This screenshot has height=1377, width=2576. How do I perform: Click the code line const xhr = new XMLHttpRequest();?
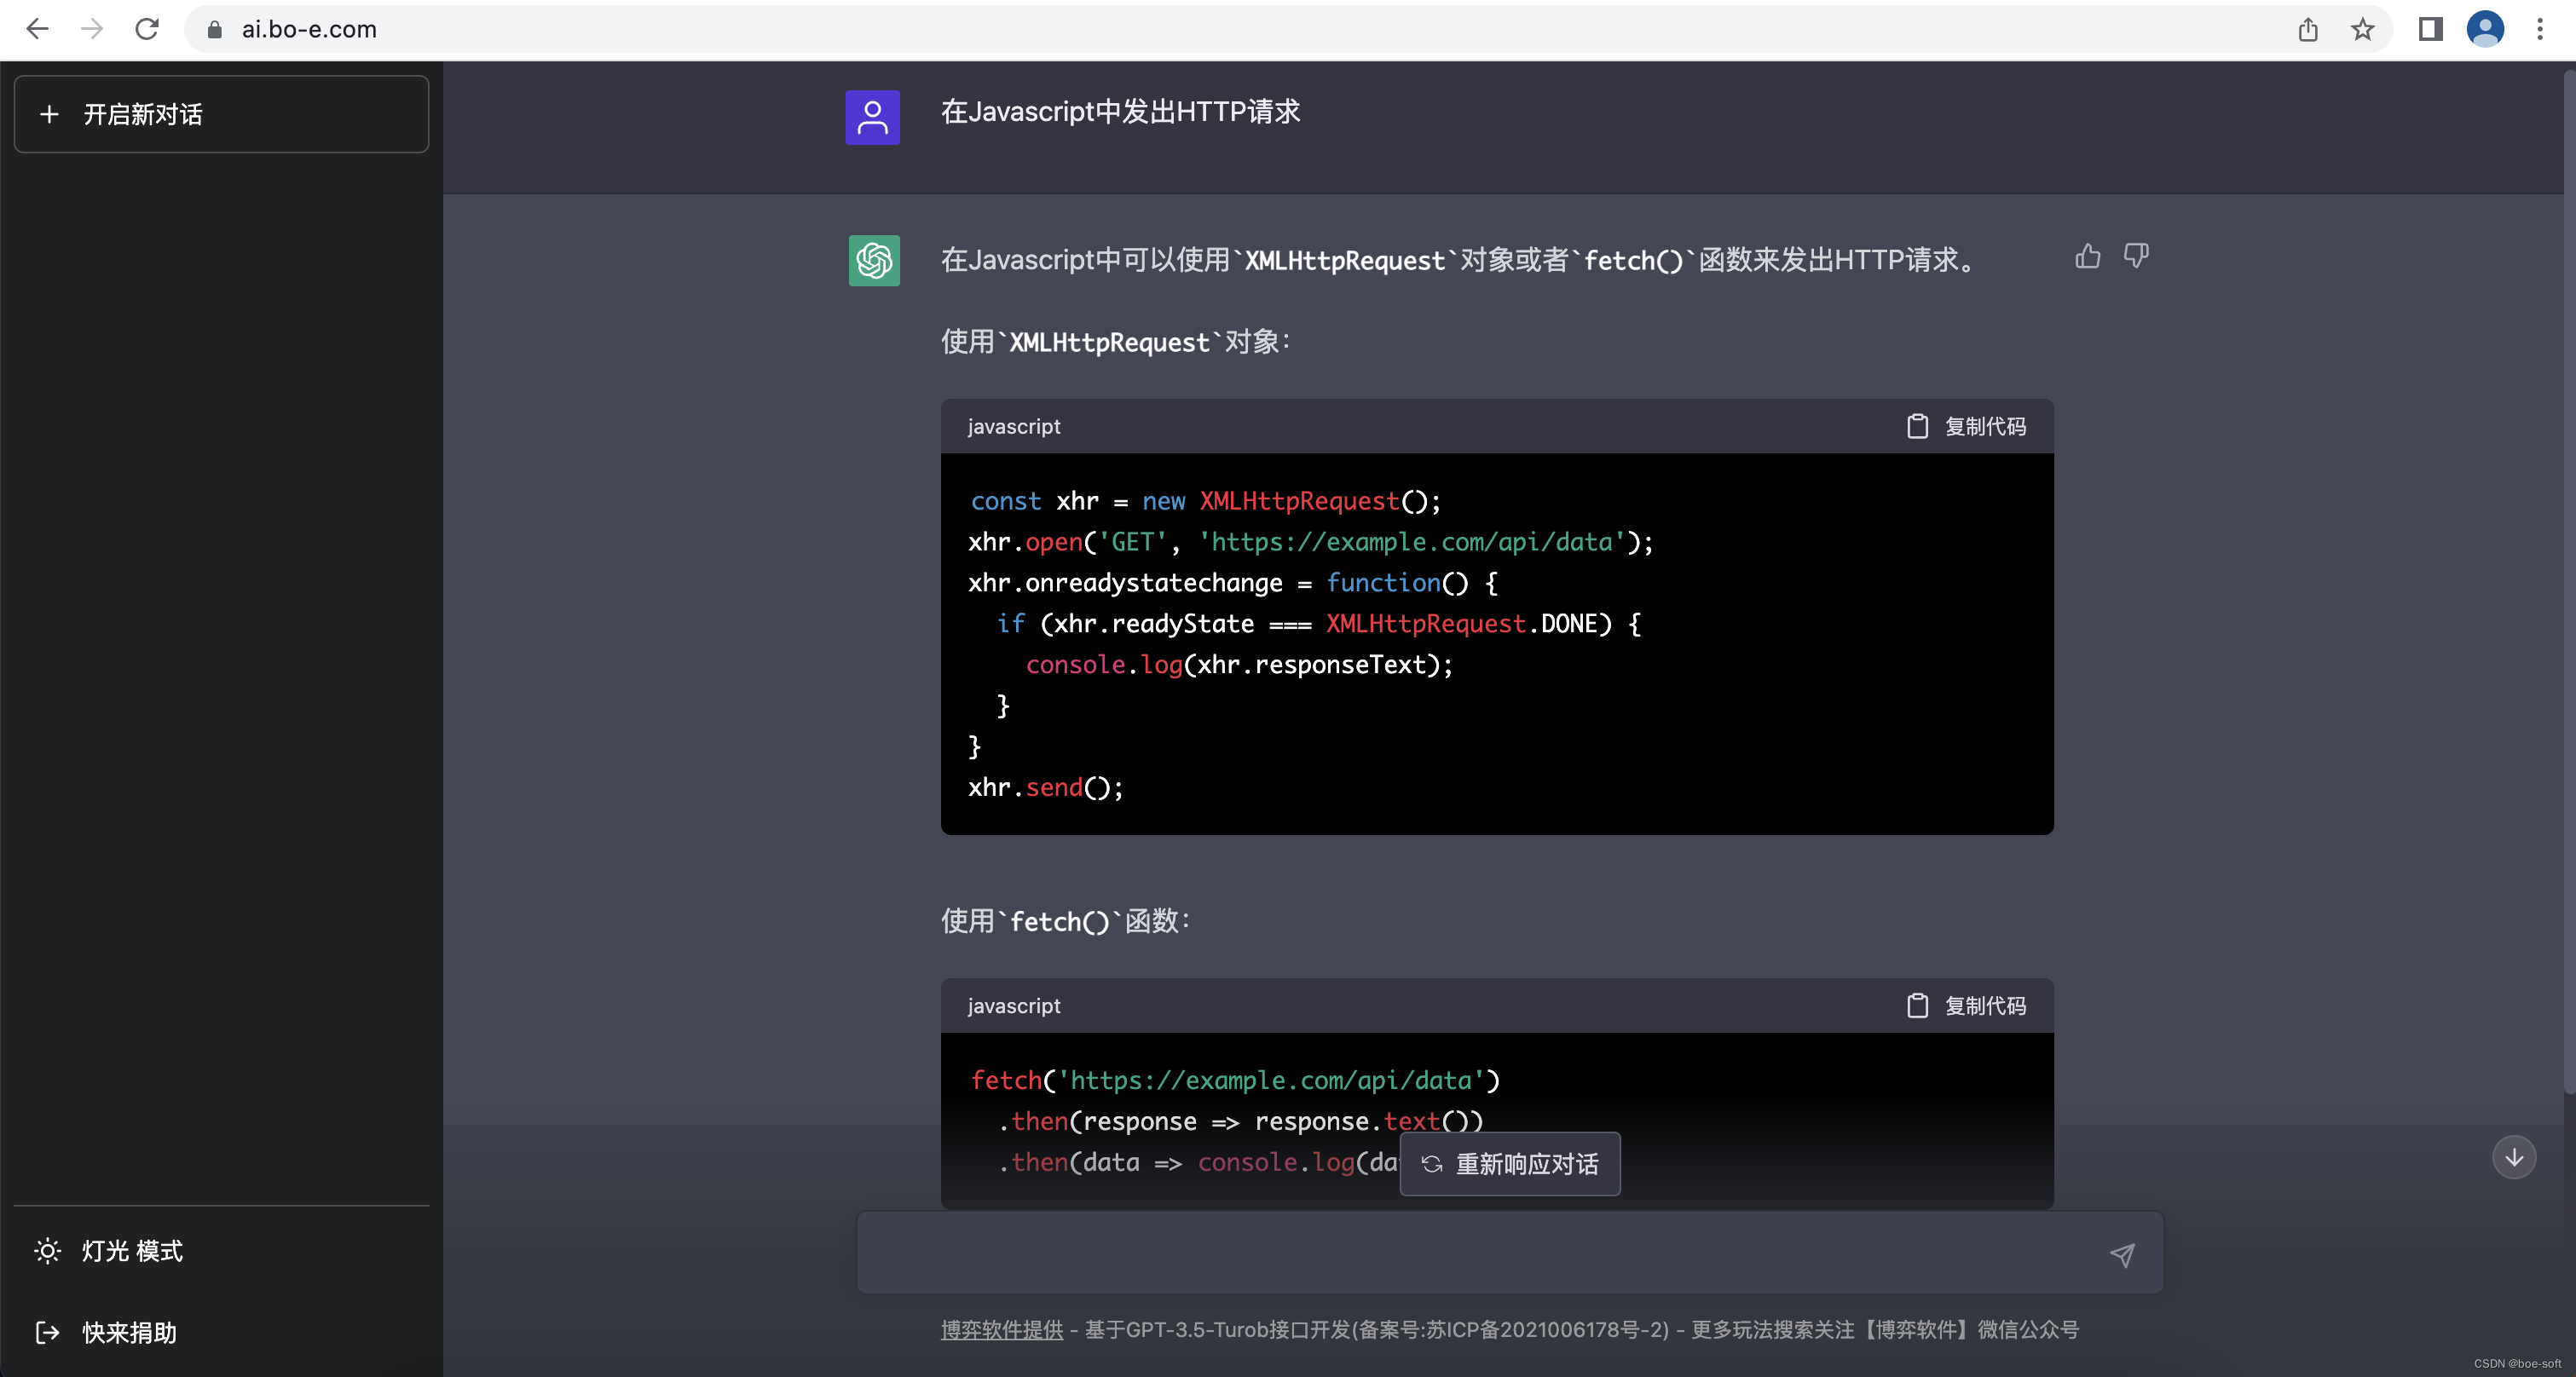point(1205,501)
